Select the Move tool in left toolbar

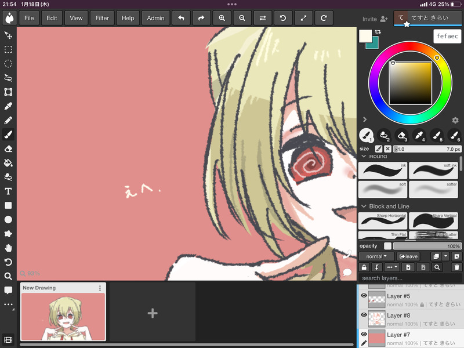8,35
